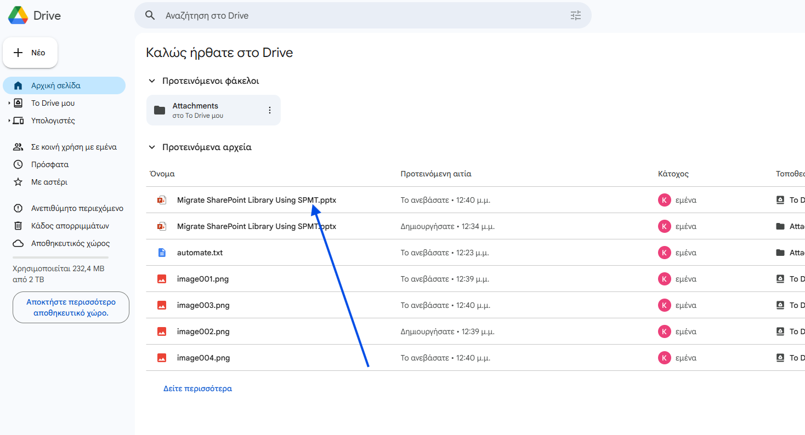
Task: Expand the My Drive tree arrow
Action: coord(9,104)
